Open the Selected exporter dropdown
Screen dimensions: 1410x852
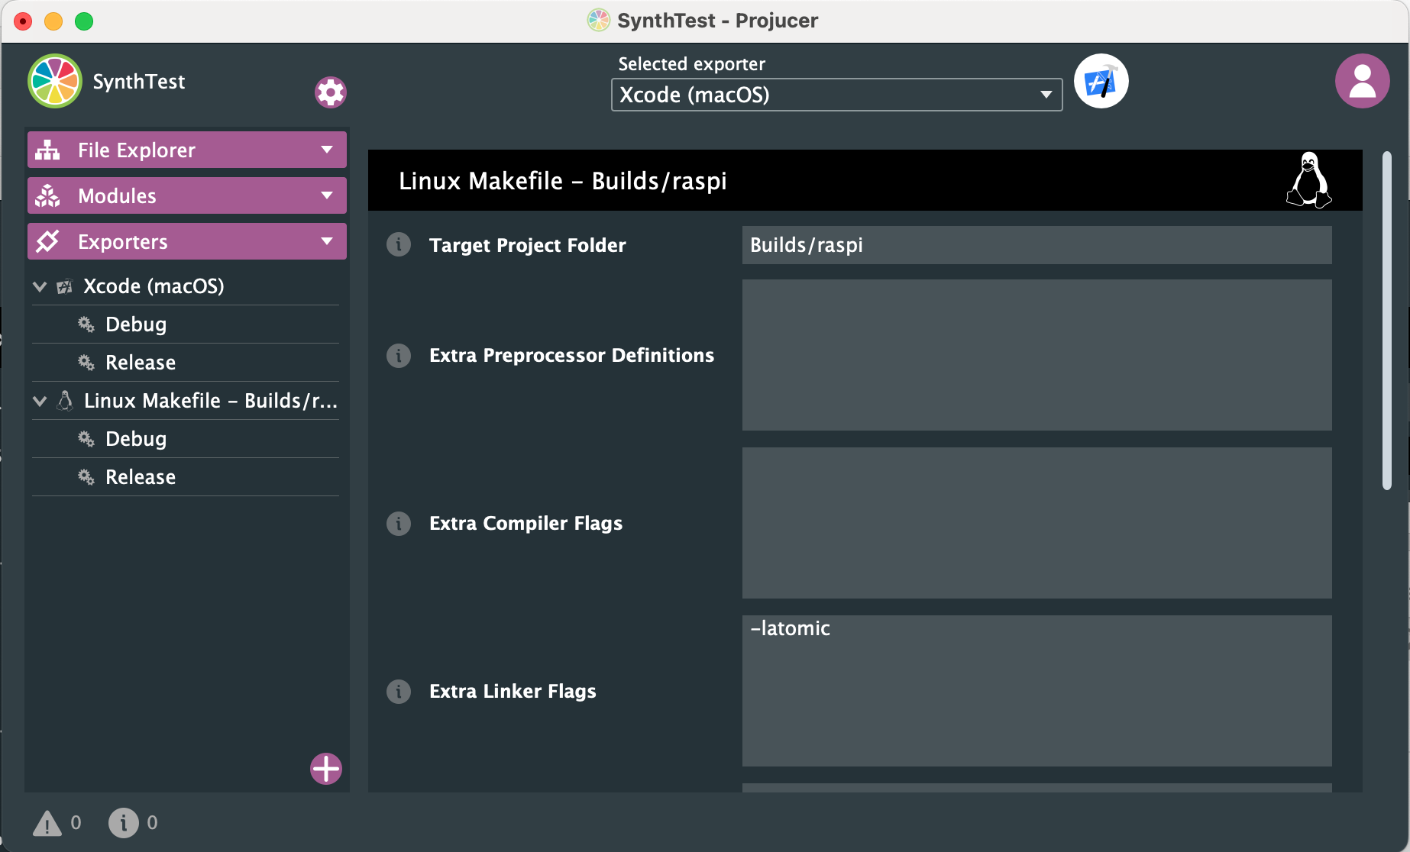836,95
